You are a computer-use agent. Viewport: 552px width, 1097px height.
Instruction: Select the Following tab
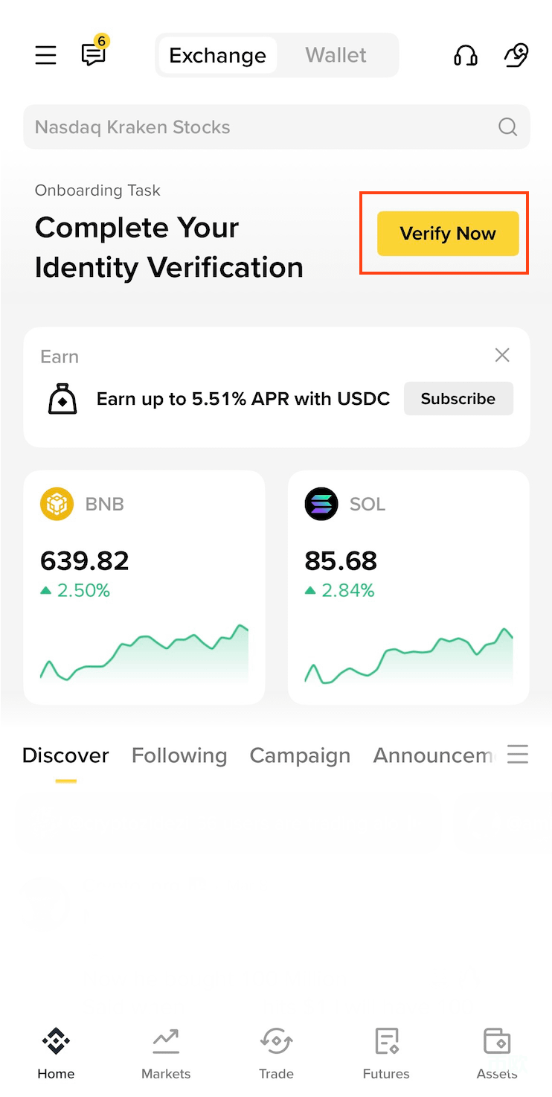[179, 755]
